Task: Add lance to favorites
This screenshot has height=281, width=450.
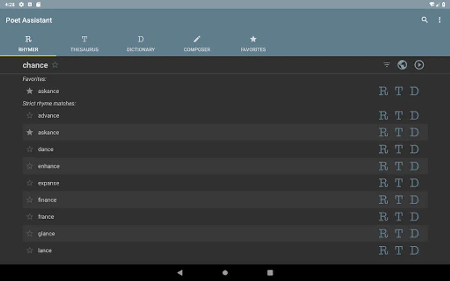Action: (30, 250)
